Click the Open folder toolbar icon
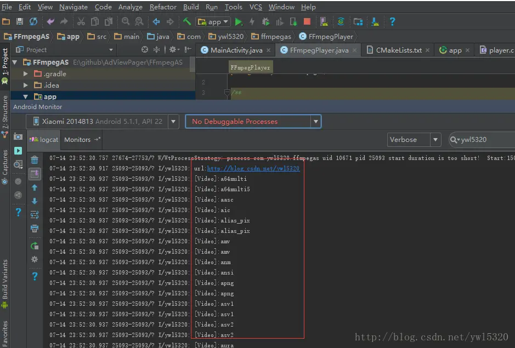The height and width of the screenshot is (348, 515). 6,22
